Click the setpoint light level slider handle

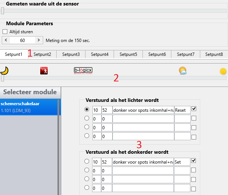[3, 78]
